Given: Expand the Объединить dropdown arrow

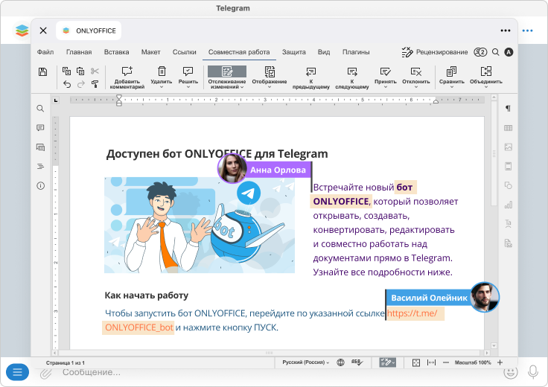Looking at the screenshot, I should point(486,87).
